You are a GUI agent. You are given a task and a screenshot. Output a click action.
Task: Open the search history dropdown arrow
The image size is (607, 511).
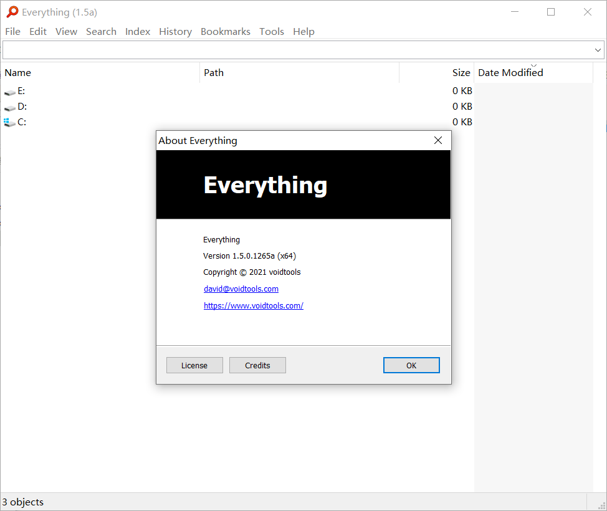(598, 50)
